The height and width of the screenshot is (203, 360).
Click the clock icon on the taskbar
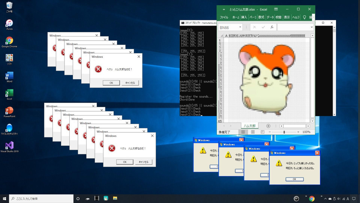click(296, 198)
